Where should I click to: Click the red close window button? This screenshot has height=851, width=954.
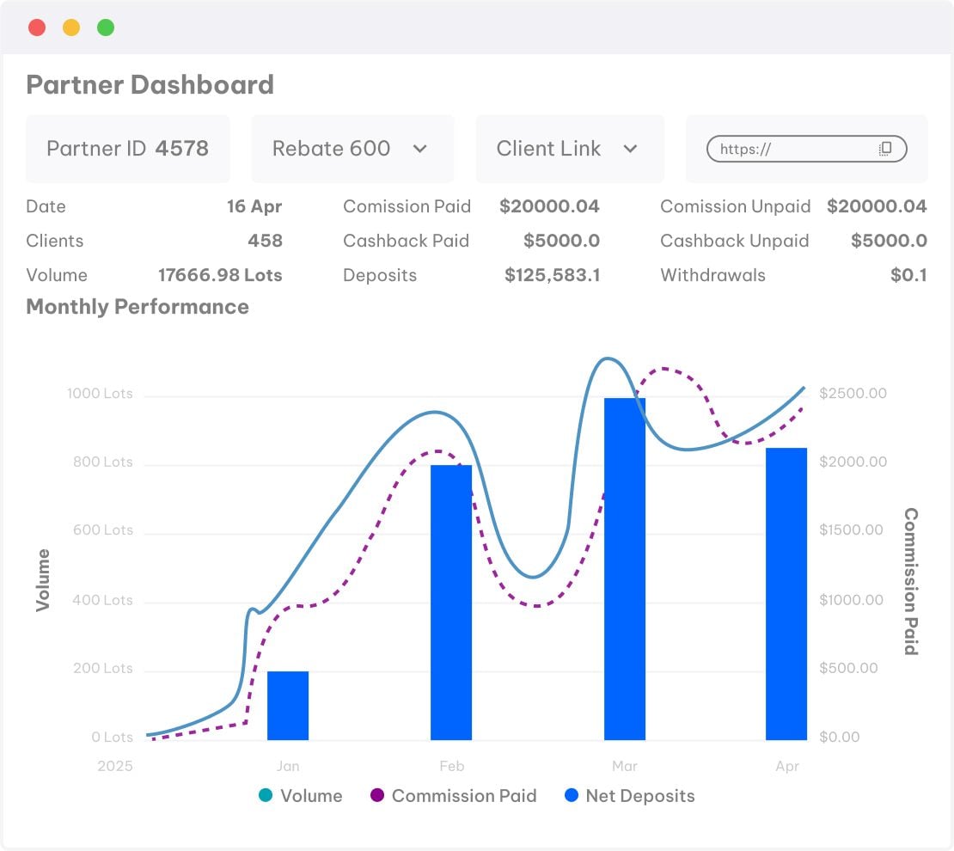tap(37, 28)
